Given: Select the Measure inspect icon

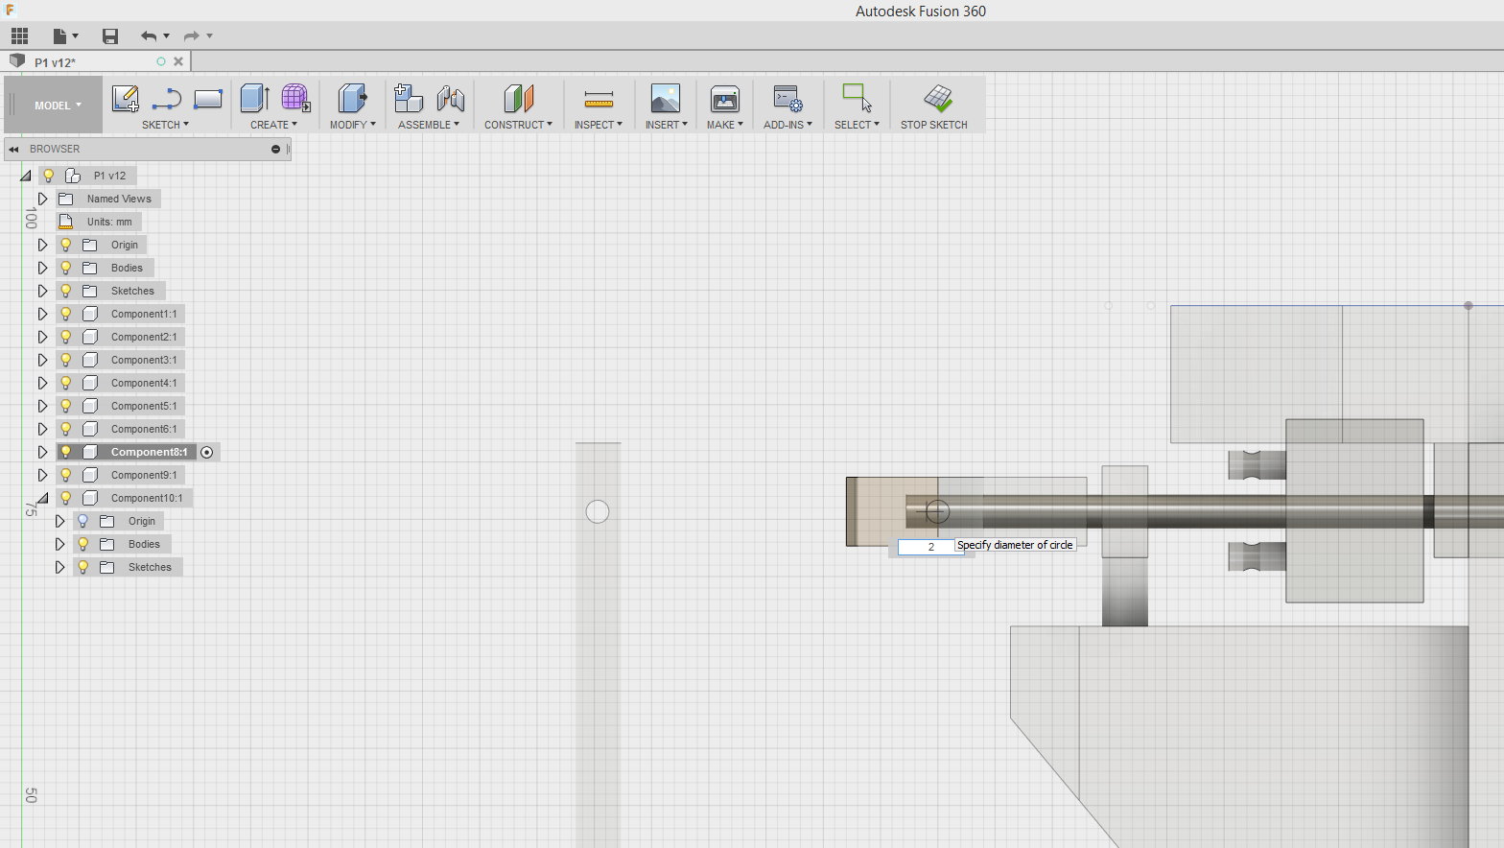Looking at the screenshot, I should pyautogui.click(x=599, y=99).
